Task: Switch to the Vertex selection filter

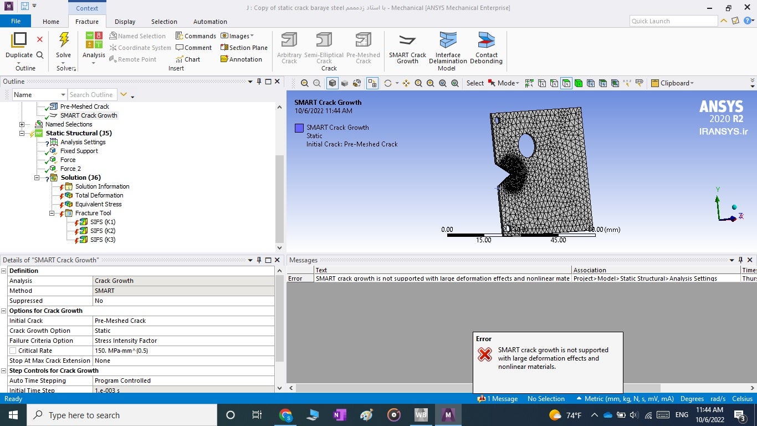Action: [542, 83]
